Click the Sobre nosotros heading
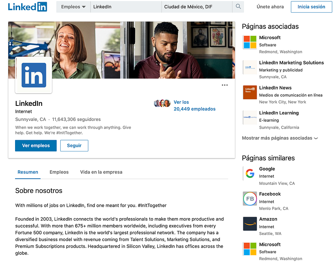 coord(39,191)
